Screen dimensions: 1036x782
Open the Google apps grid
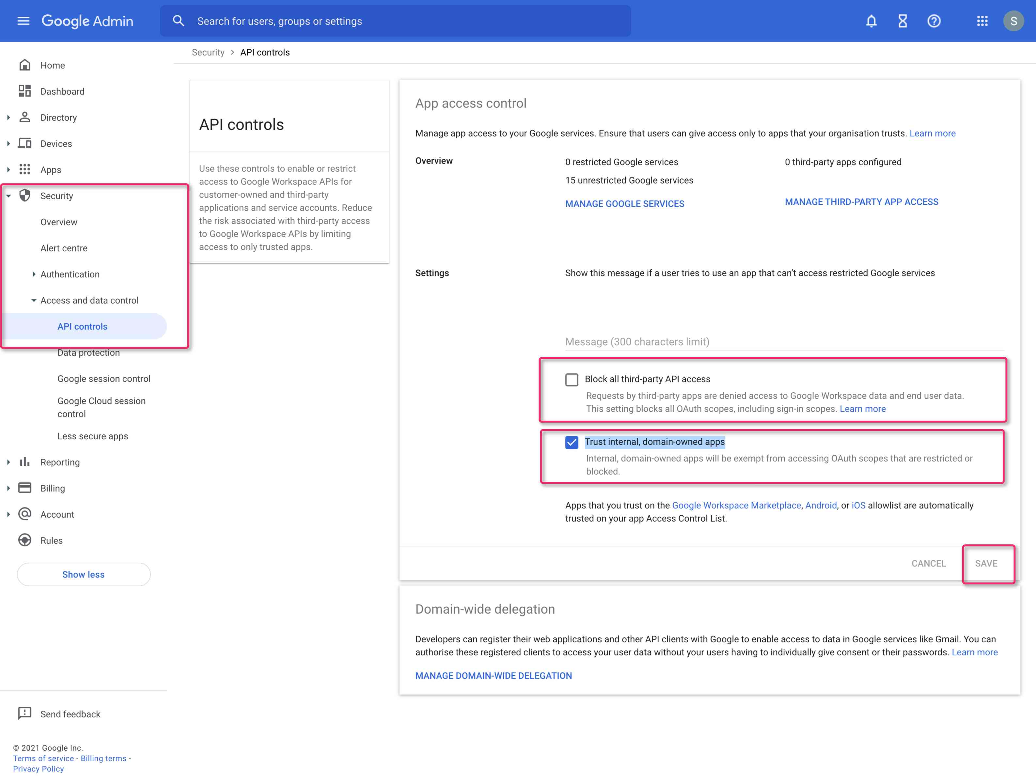(x=982, y=21)
